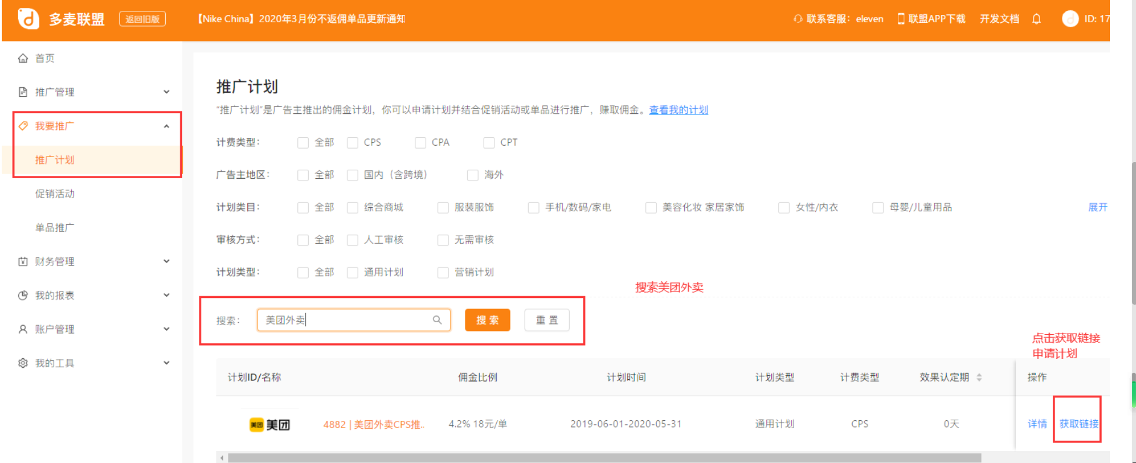Click the 返回旧版 button

click(x=142, y=19)
